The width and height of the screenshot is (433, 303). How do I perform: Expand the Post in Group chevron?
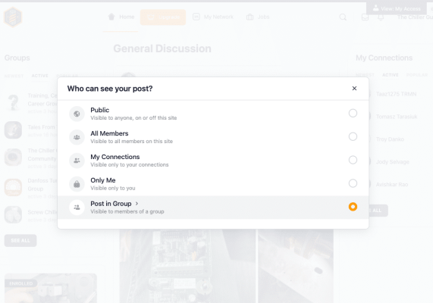[136, 204]
